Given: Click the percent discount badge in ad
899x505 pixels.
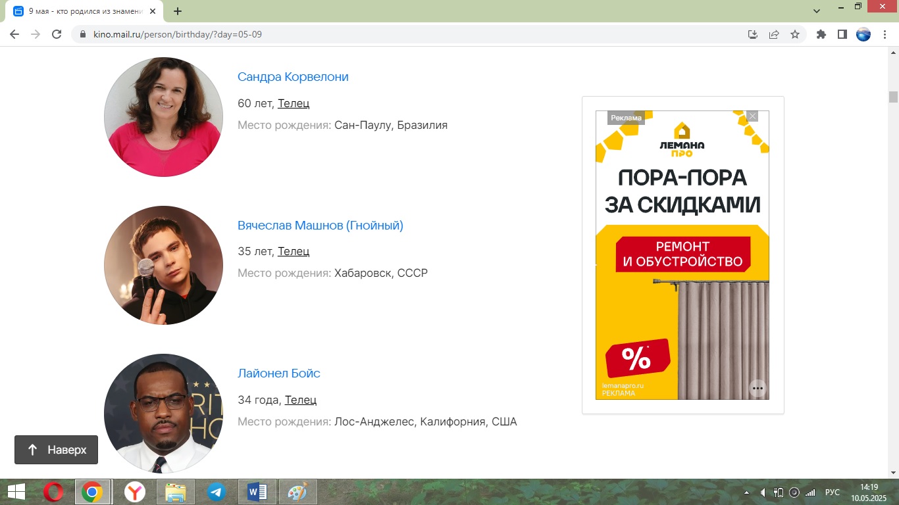Looking at the screenshot, I should 637,358.
